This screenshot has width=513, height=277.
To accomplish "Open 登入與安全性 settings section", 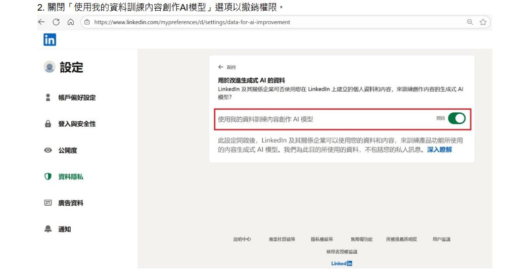I will [76, 124].
